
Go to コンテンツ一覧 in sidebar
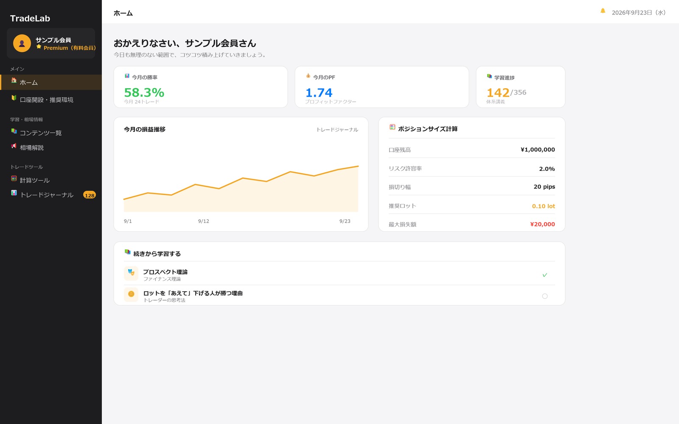coord(51,133)
